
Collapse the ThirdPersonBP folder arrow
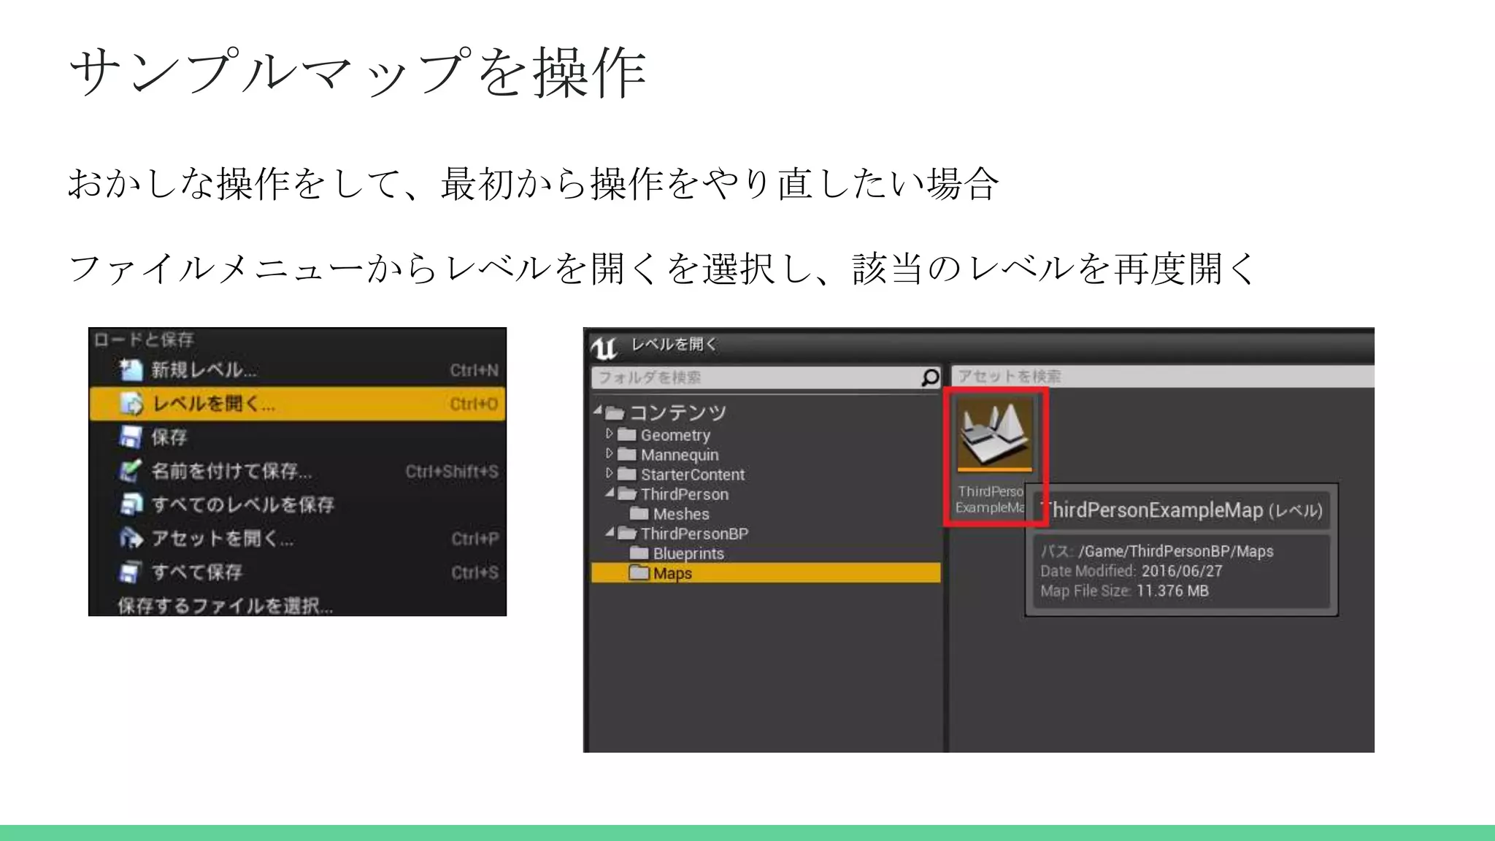(610, 532)
